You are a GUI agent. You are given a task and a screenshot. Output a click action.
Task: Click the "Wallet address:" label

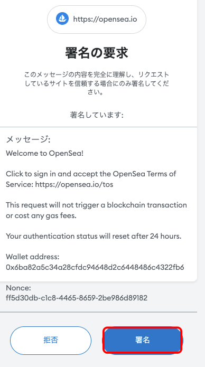[33, 257]
